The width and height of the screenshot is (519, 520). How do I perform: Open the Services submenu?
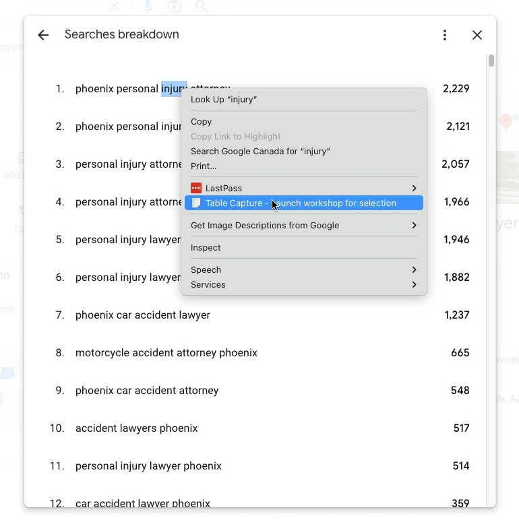tap(414, 285)
